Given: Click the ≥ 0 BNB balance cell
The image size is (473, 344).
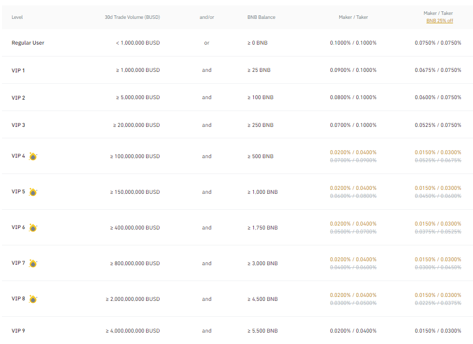Looking at the screenshot, I should (257, 43).
